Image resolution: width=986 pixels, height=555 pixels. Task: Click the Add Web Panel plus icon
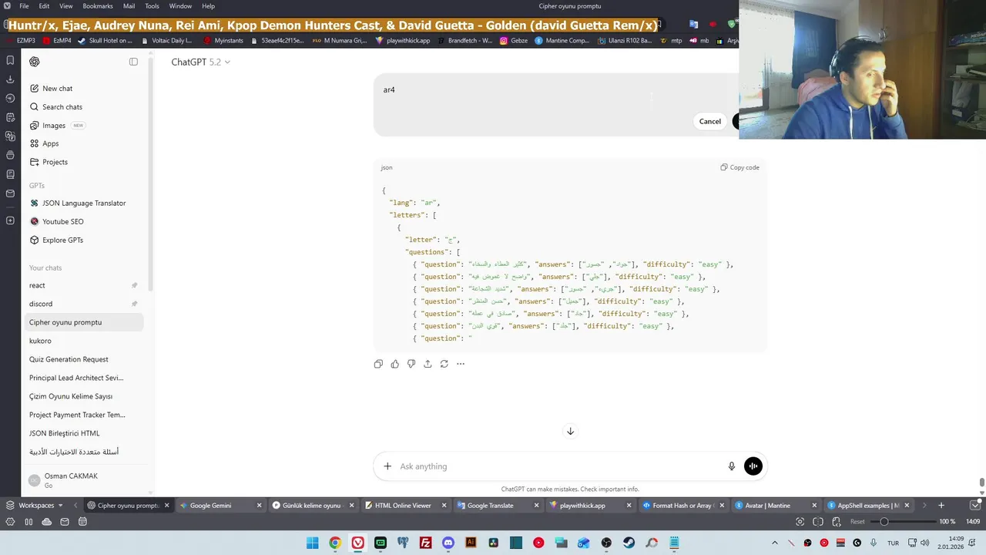click(10, 220)
